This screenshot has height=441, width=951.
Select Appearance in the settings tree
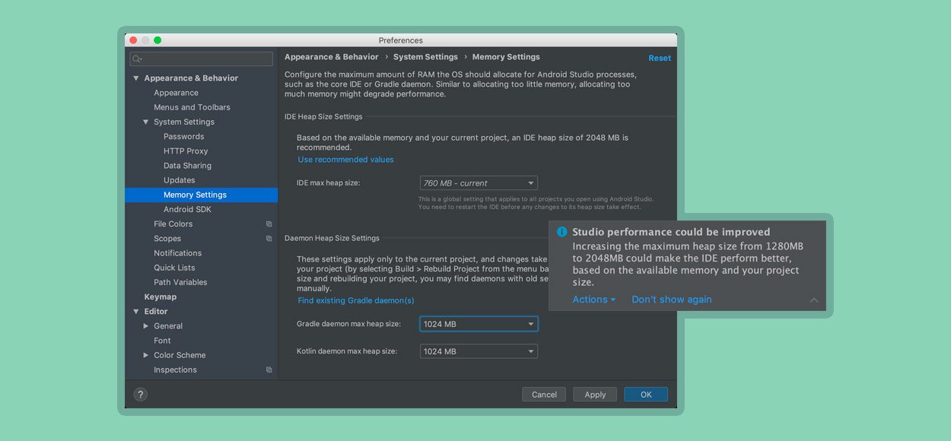click(x=176, y=93)
